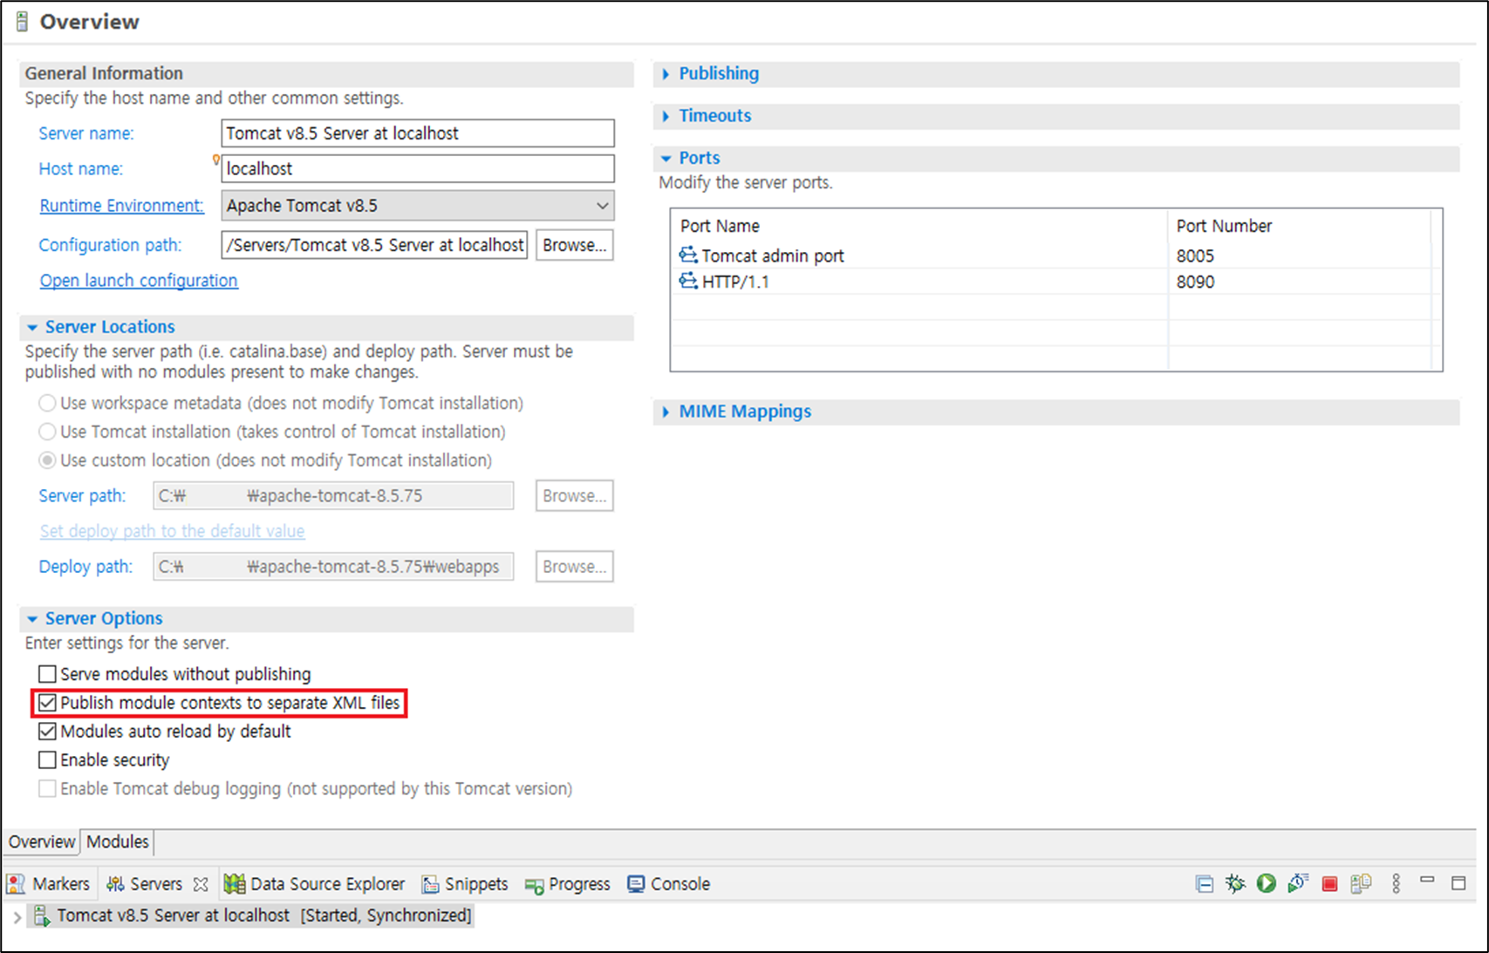Viewport: 1489px width, 953px height.
Task: Click port number 8090 cell
Action: pos(1195,282)
